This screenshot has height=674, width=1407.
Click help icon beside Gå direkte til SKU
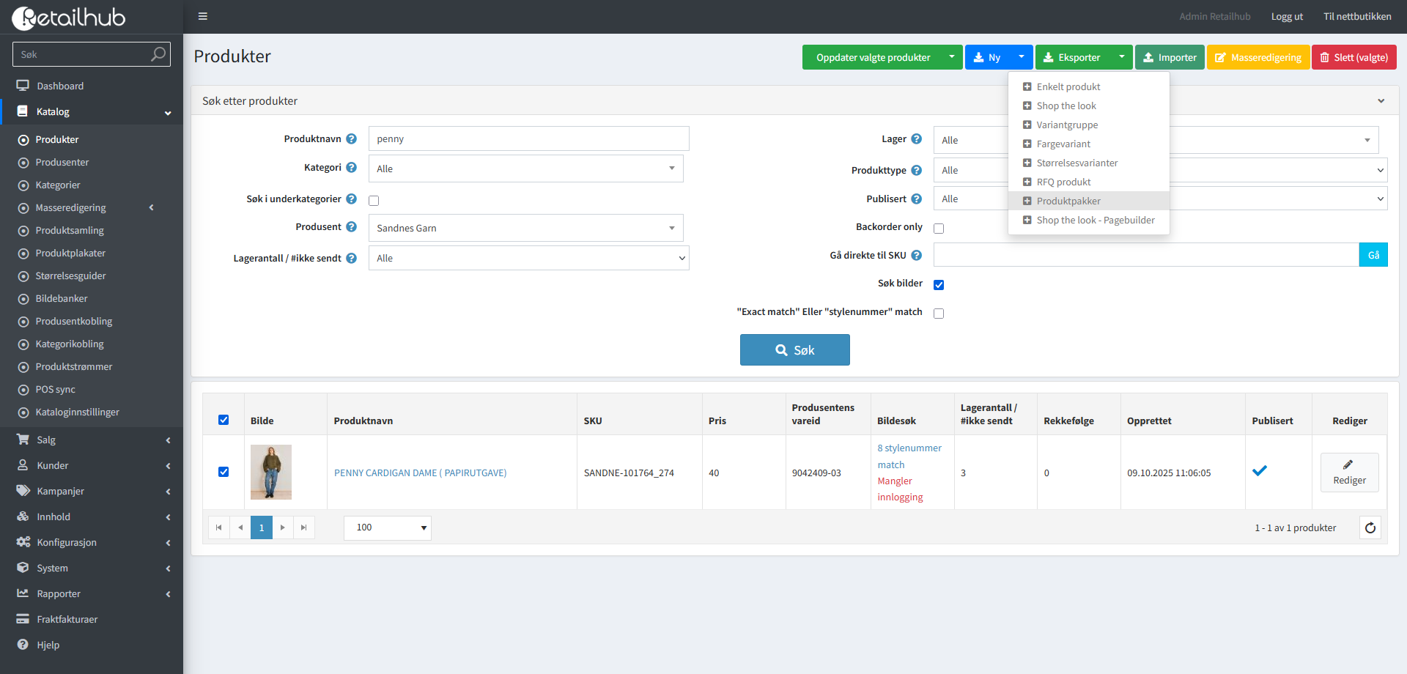[916, 256]
